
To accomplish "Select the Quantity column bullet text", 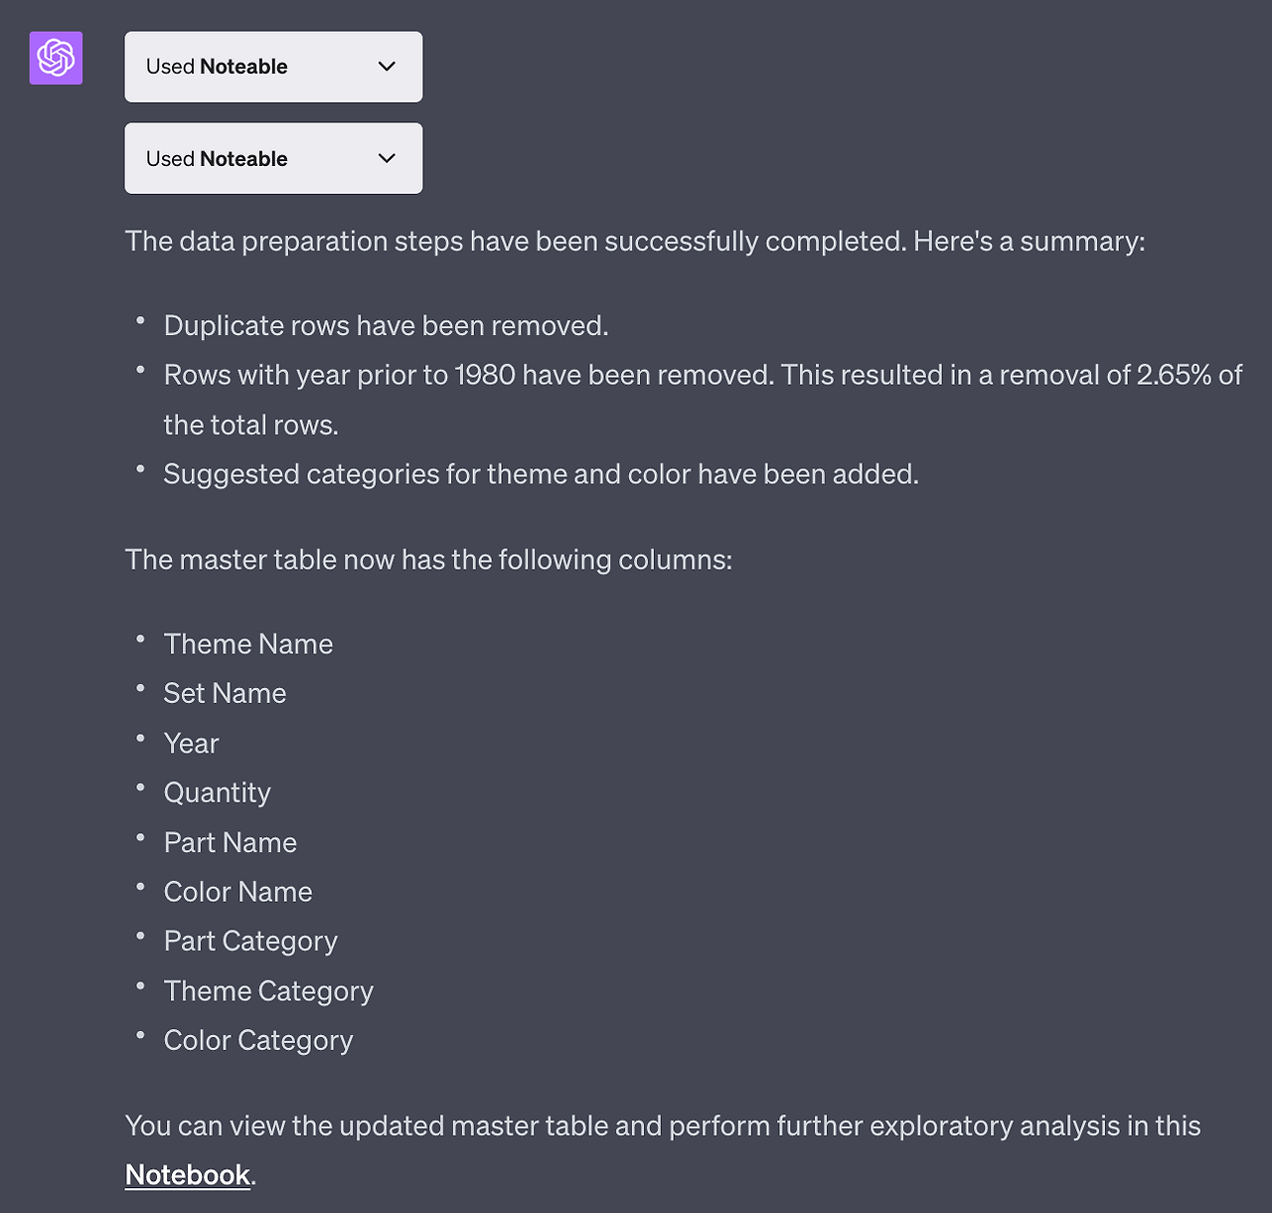I will (217, 792).
